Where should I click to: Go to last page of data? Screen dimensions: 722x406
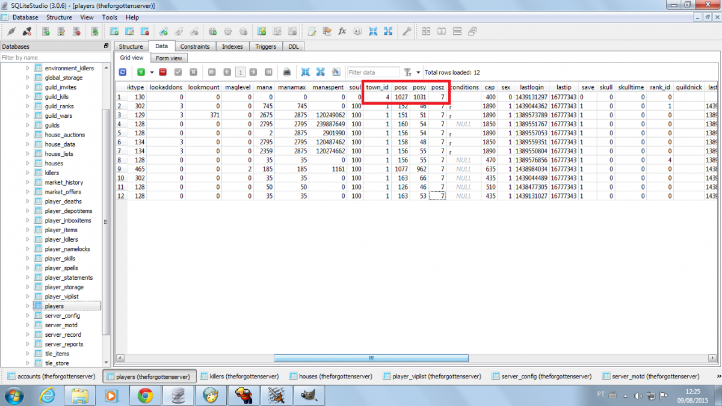[268, 72]
